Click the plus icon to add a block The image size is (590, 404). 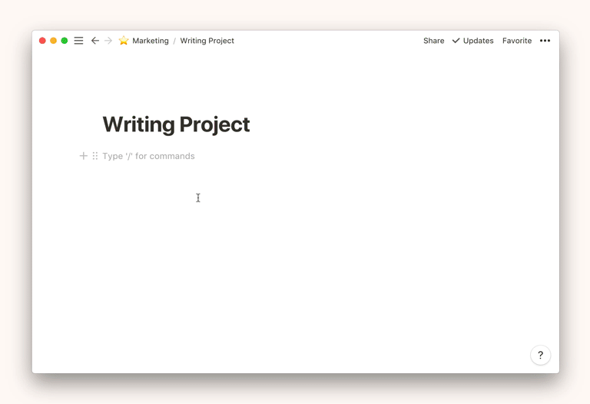[x=84, y=156]
